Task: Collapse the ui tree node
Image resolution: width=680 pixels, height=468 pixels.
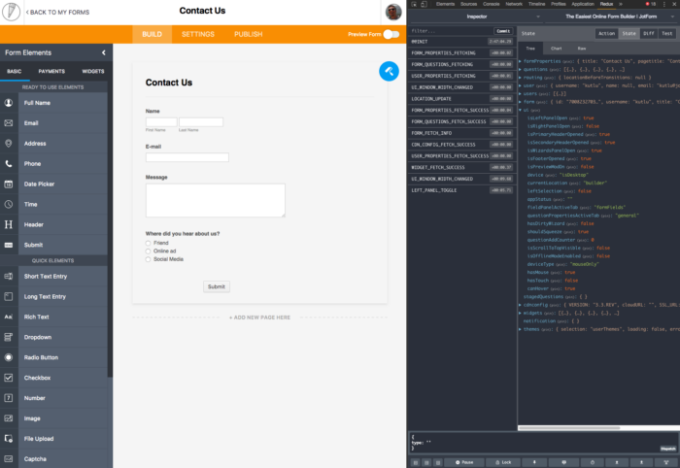Action: click(520, 110)
